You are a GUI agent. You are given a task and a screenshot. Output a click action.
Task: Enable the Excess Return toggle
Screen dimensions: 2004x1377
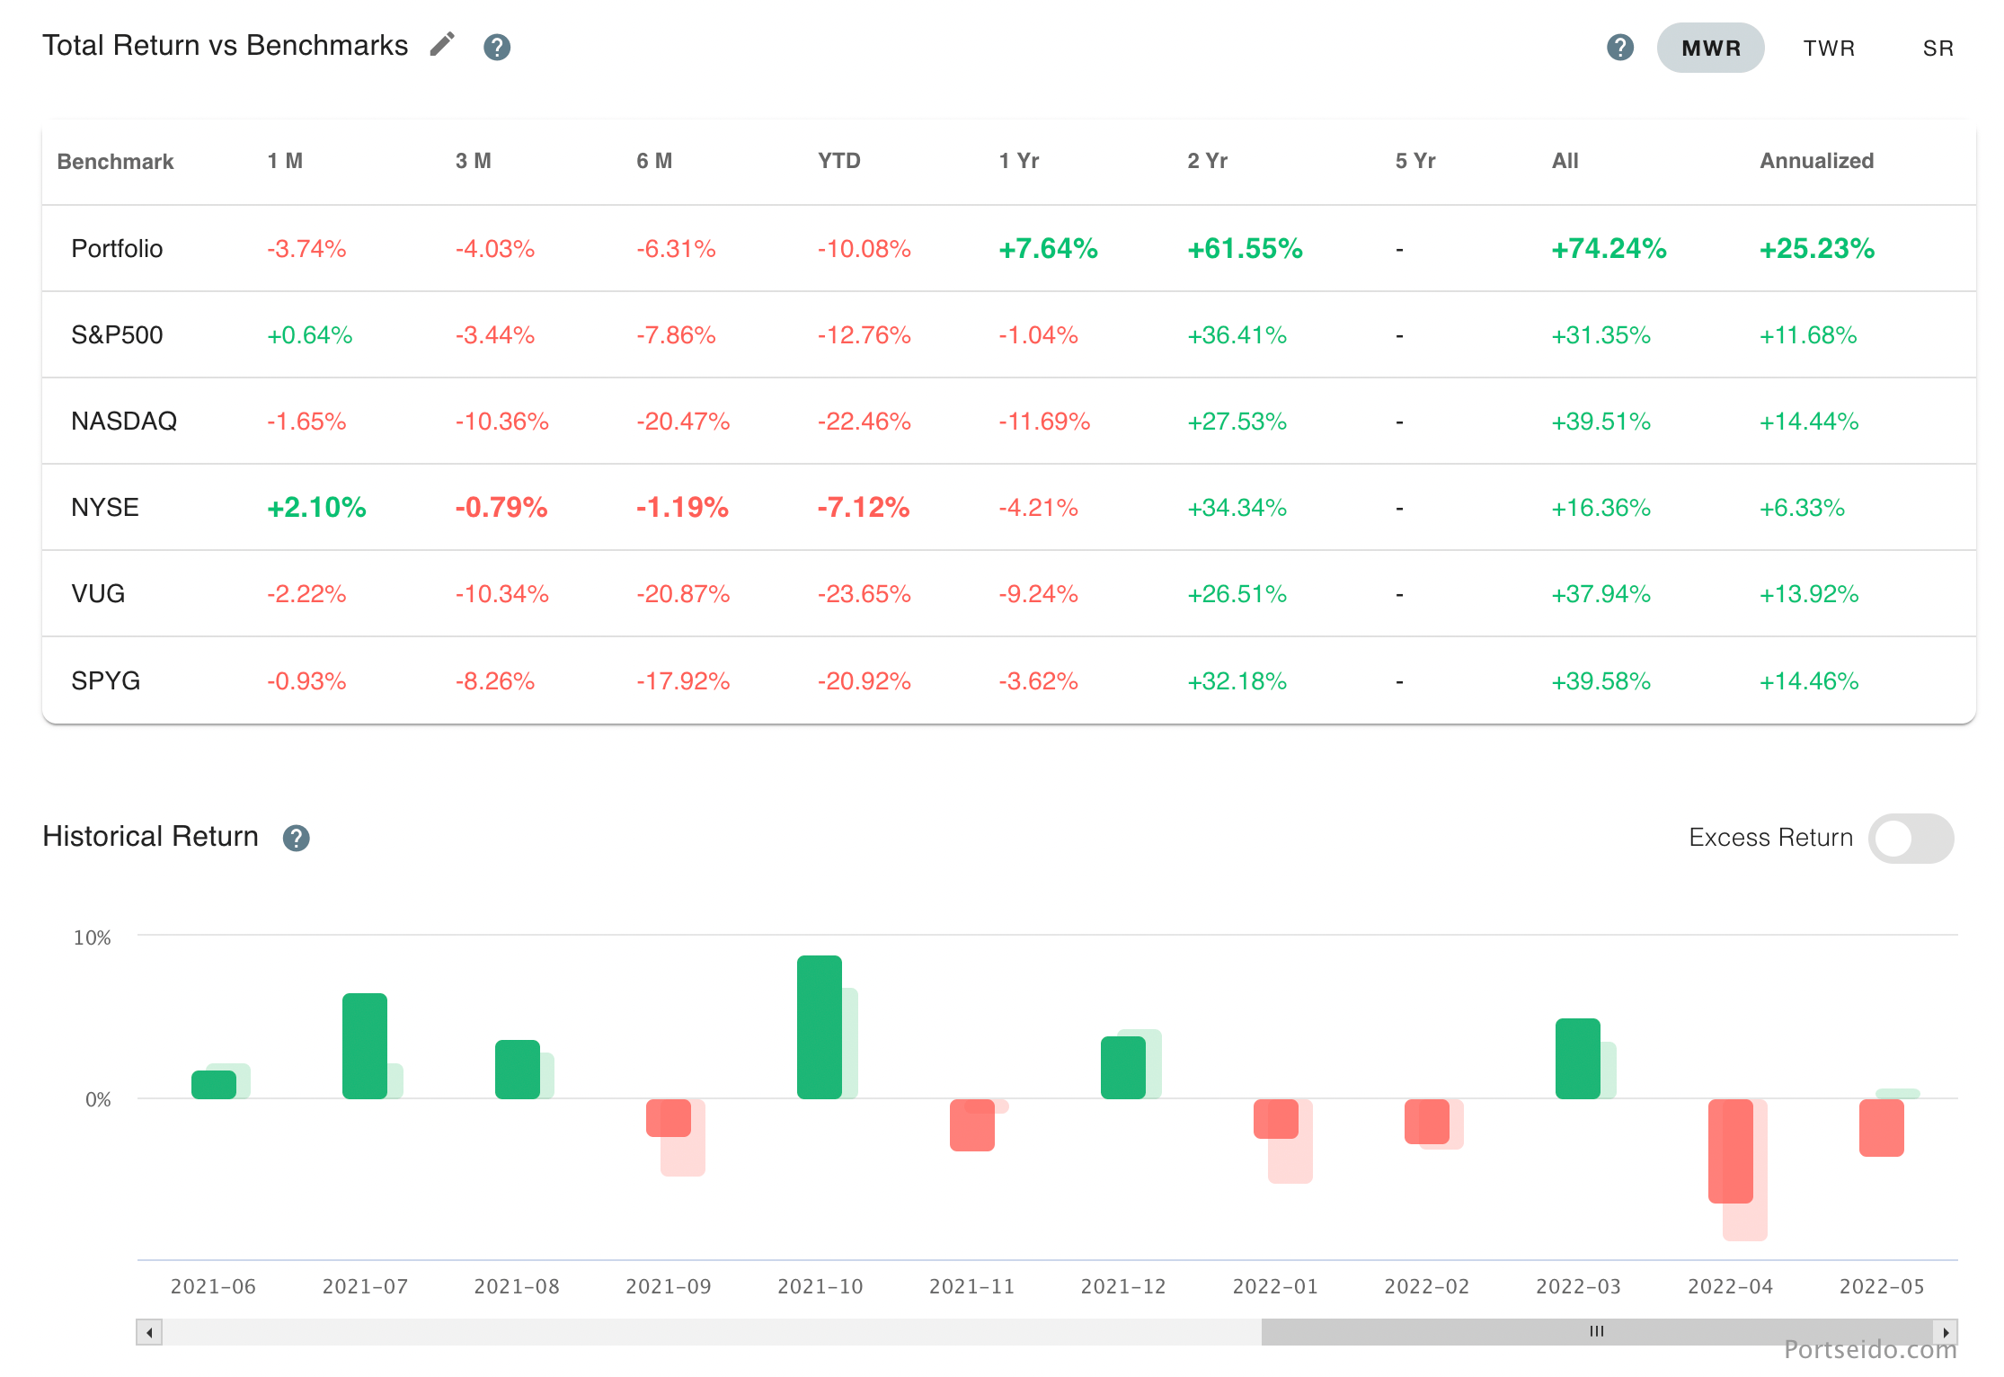pos(1911,838)
